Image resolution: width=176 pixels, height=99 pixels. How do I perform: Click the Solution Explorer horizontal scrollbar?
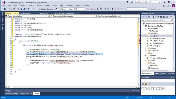[157, 71]
